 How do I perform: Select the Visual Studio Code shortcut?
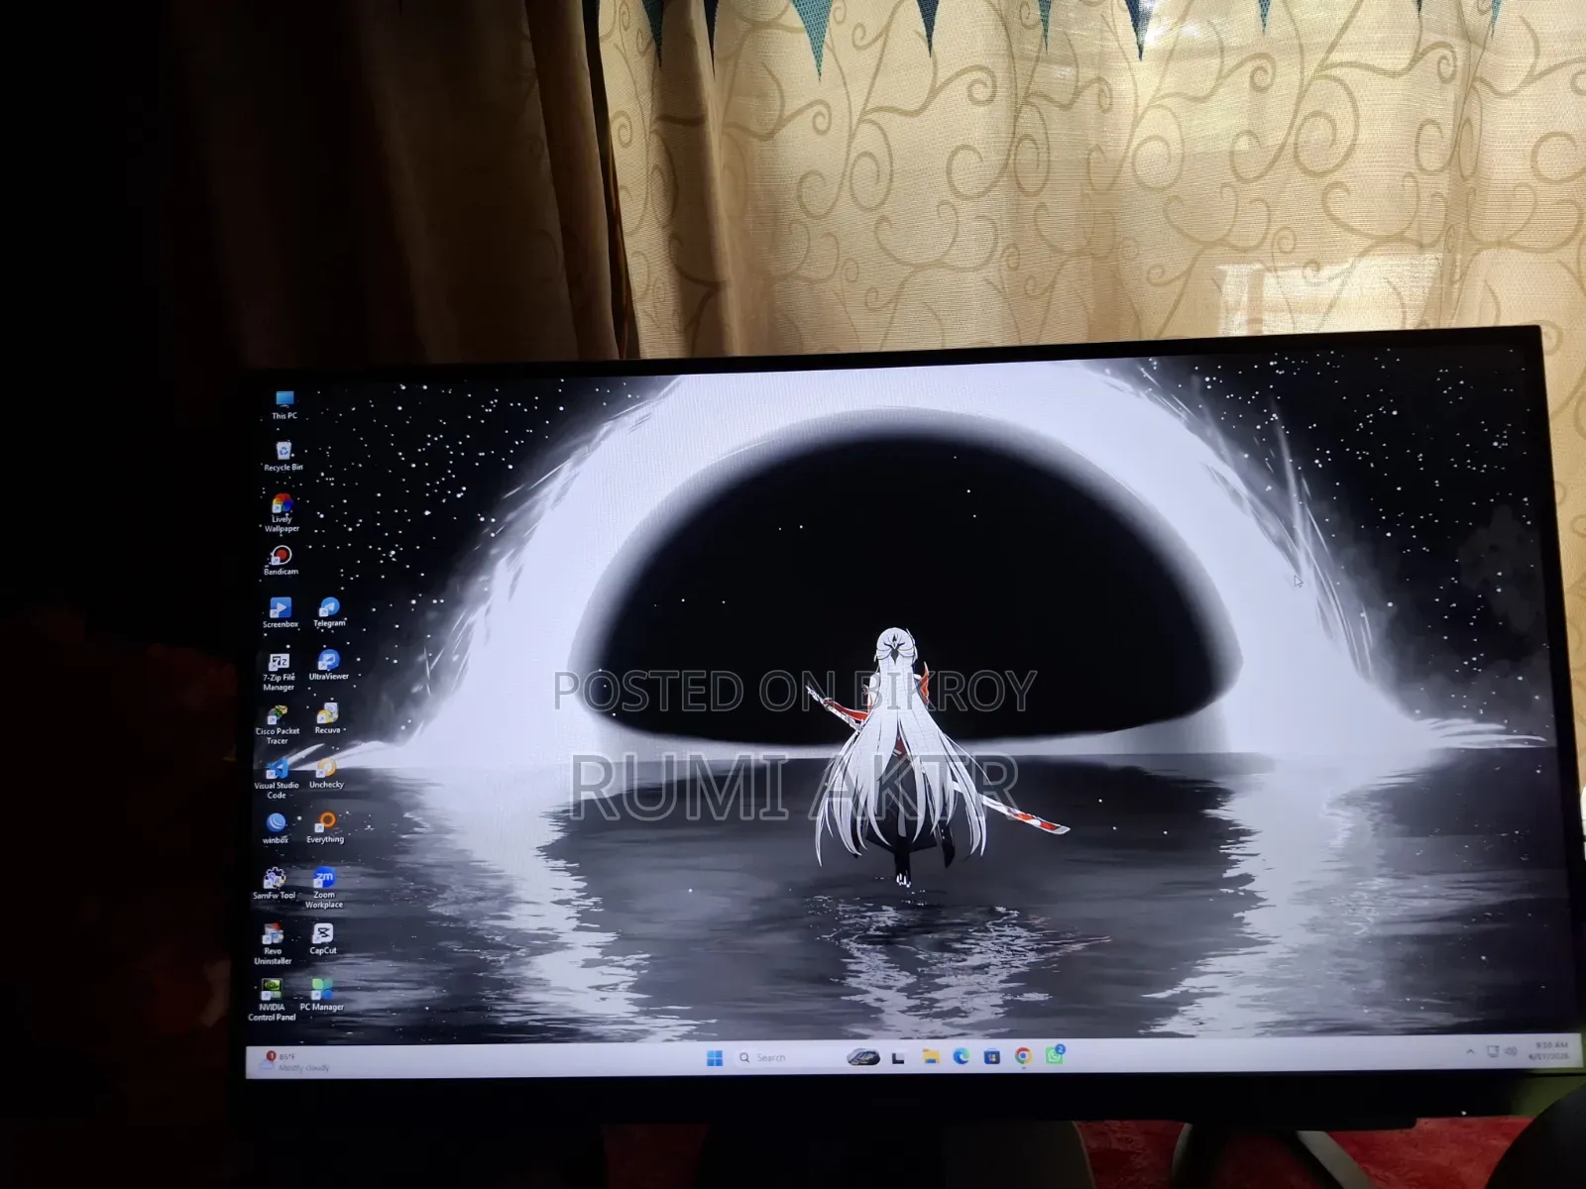276,780
